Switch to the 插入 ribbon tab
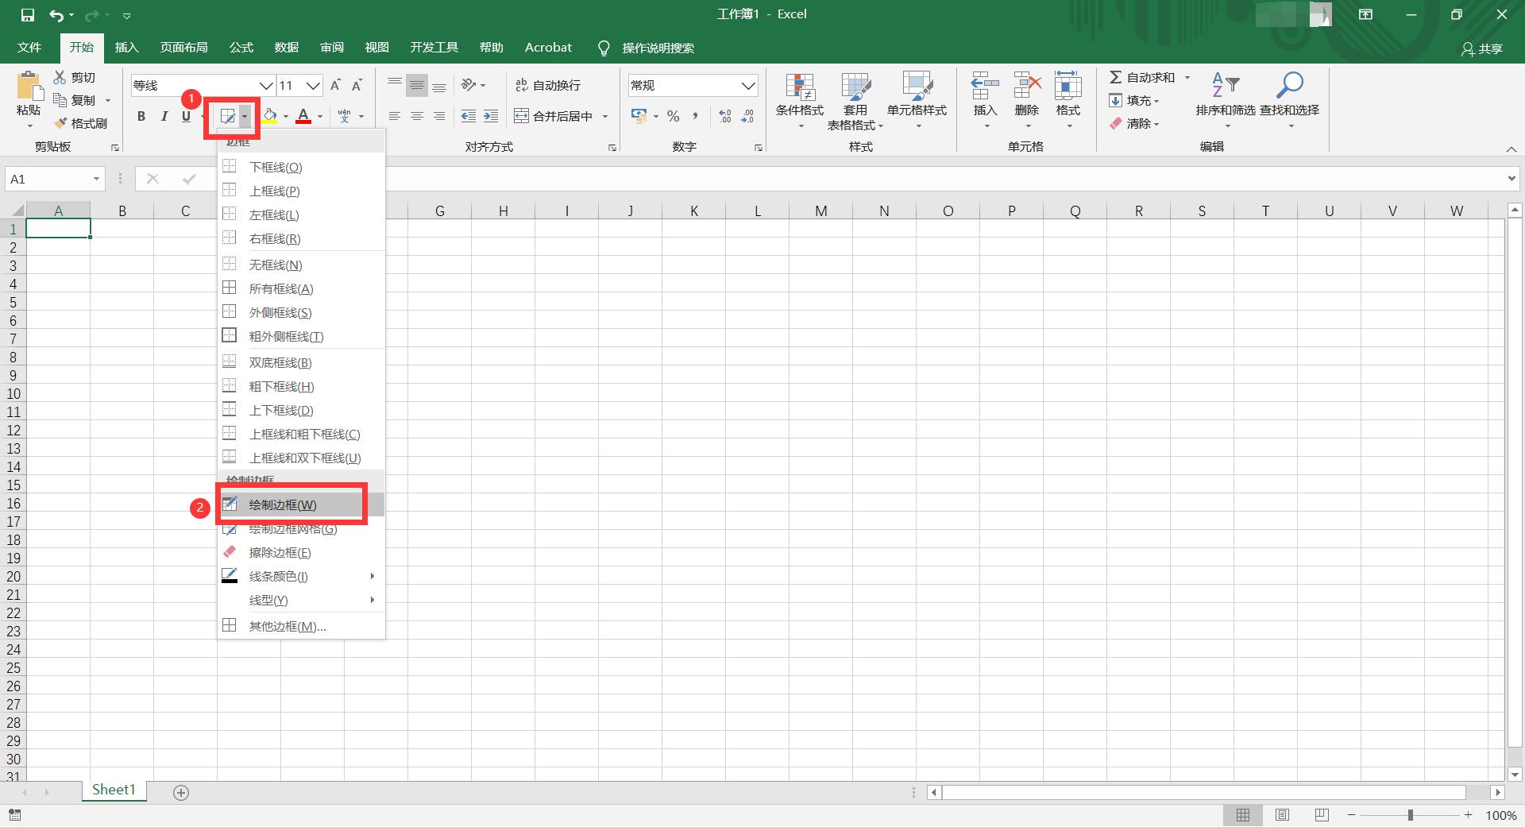Image resolution: width=1525 pixels, height=827 pixels. 126,48
